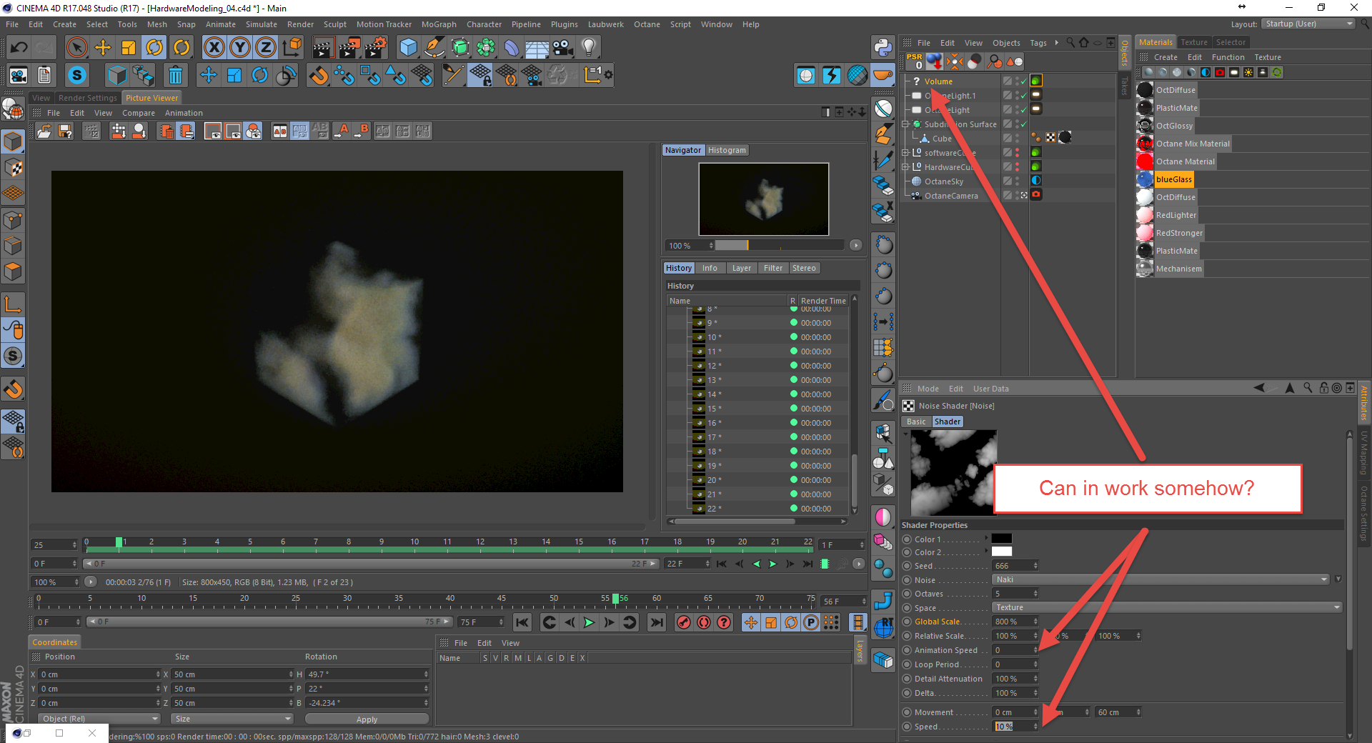
Task: Lock the Y axis
Action: pyautogui.click(x=240, y=47)
